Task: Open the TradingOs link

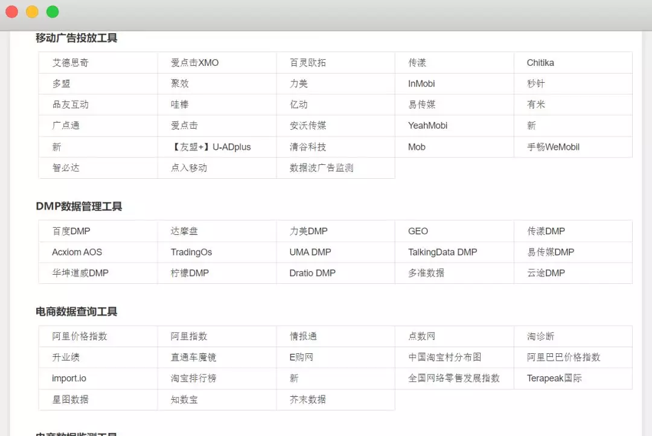Action: click(x=191, y=252)
